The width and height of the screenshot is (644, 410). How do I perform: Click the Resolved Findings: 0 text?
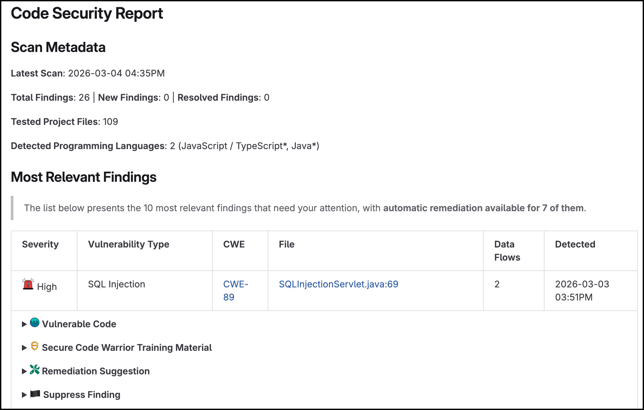[x=224, y=97]
